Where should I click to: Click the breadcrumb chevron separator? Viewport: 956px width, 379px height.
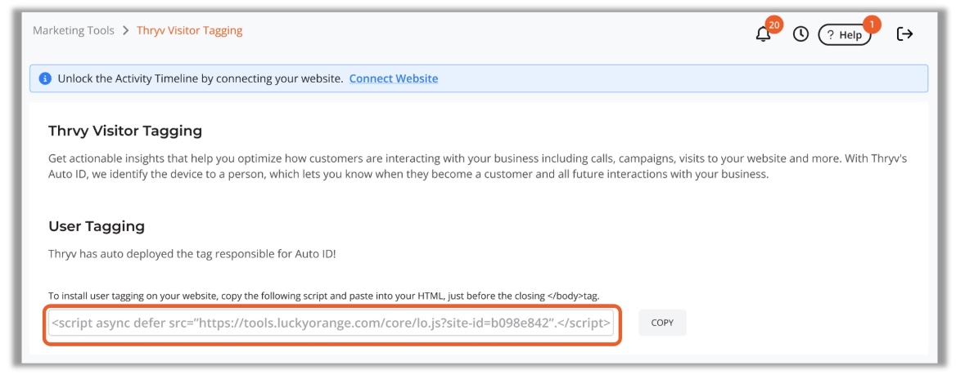125,31
